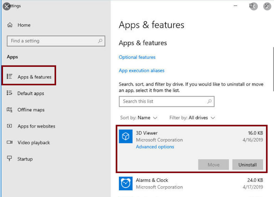
Task: Open Apps & features sidebar item
Action: (29, 77)
